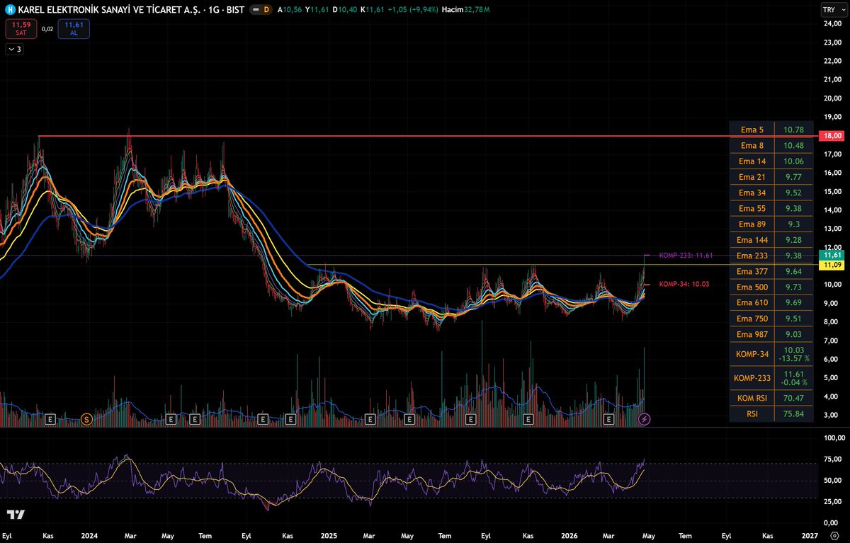Click the KOMP-34: 10.03 chart label
Screen dimensions: 850x543
684,284
